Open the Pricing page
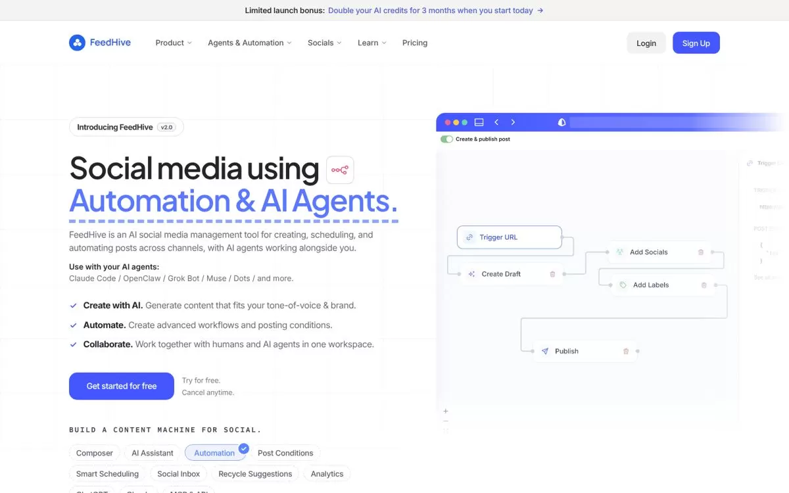 coord(415,43)
